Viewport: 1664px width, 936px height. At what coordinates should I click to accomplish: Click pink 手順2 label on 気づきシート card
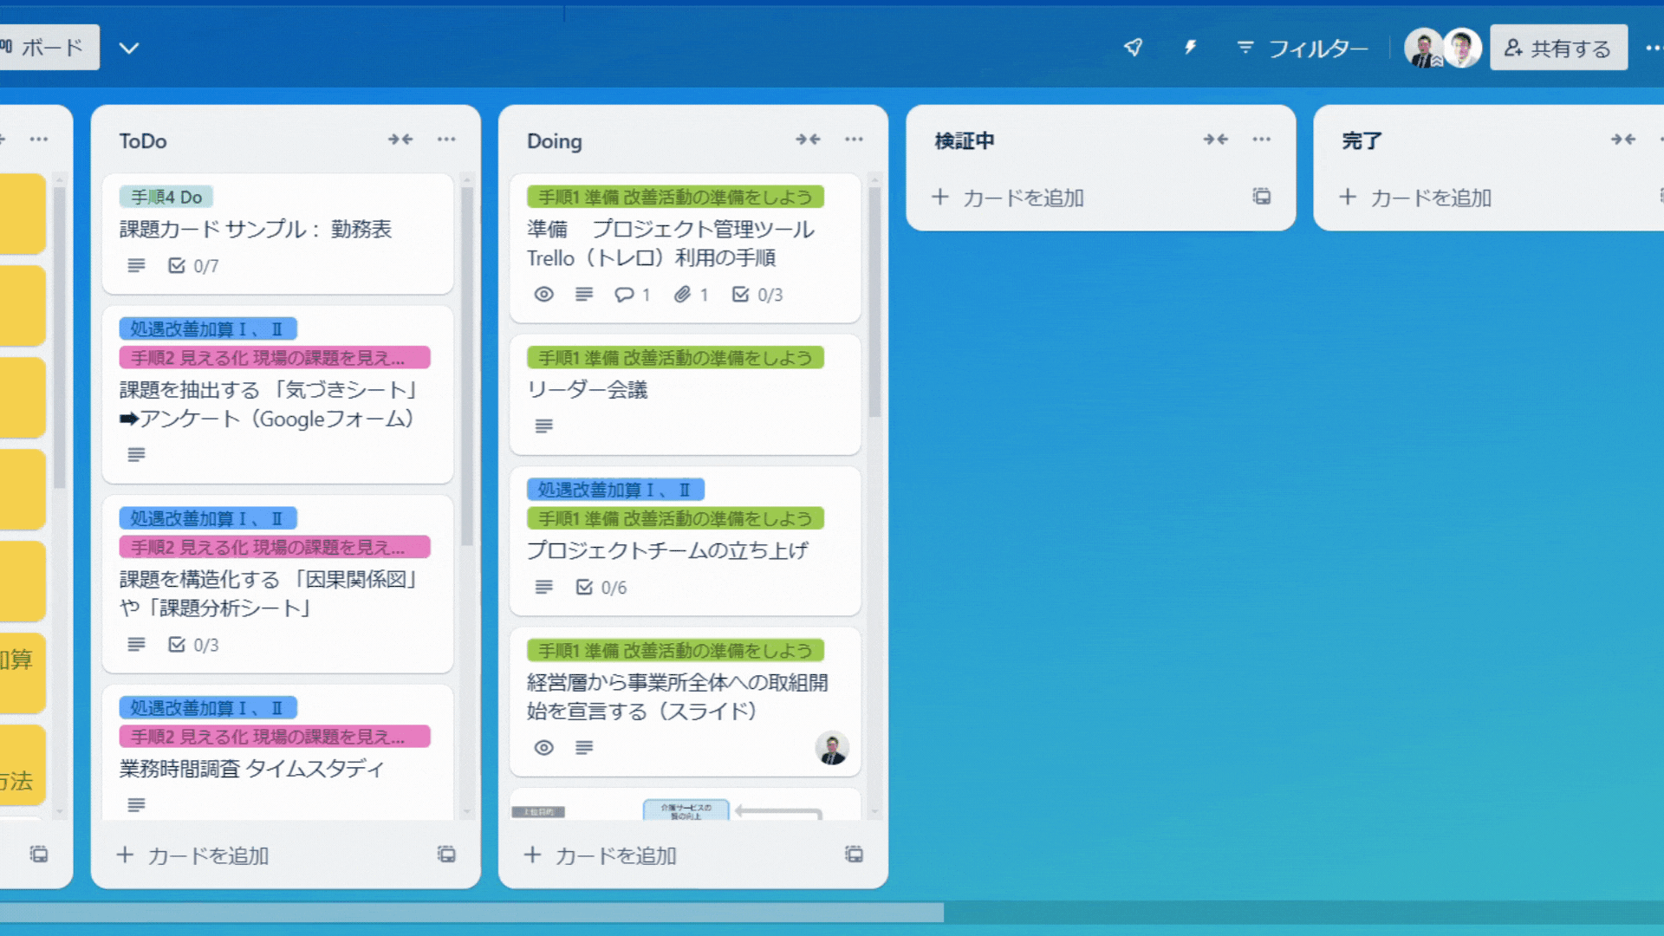coord(275,357)
